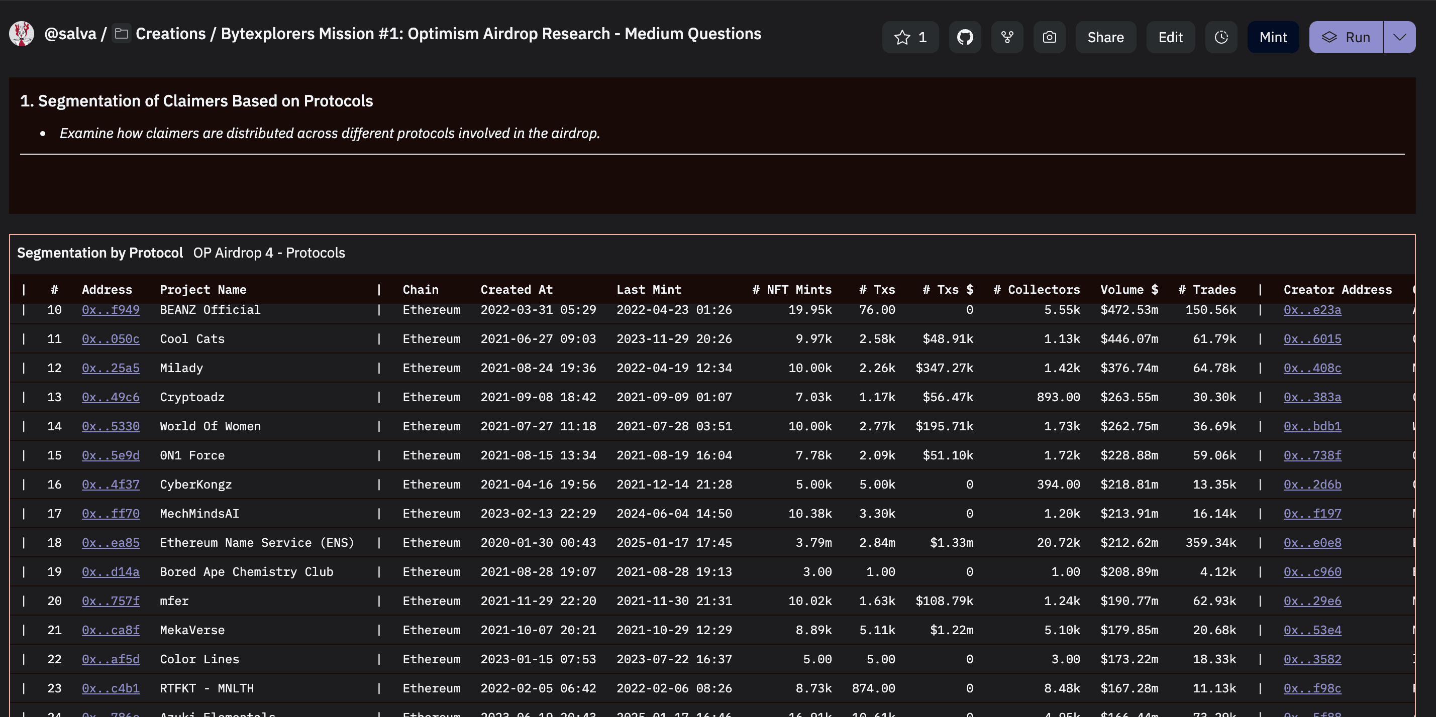Viewport: 1436px width, 717px height.
Task: Click the Share button
Action: (1105, 37)
